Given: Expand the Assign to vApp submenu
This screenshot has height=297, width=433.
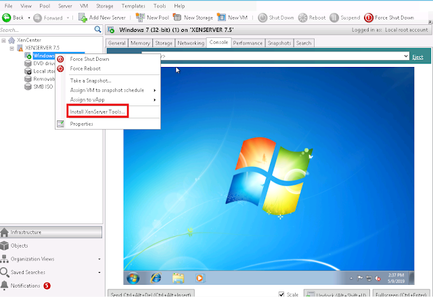Looking at the screenshot, I should click(x=155, y=99).
